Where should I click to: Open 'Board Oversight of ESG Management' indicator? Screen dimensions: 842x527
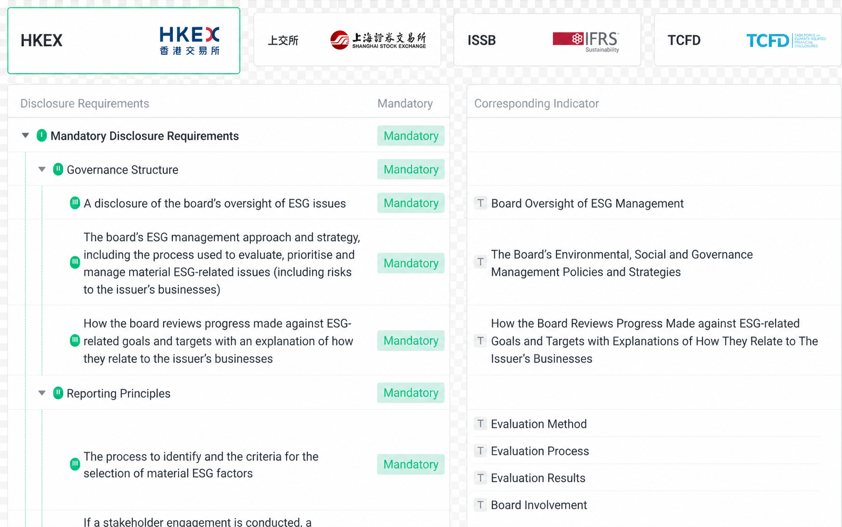point(587,203)
